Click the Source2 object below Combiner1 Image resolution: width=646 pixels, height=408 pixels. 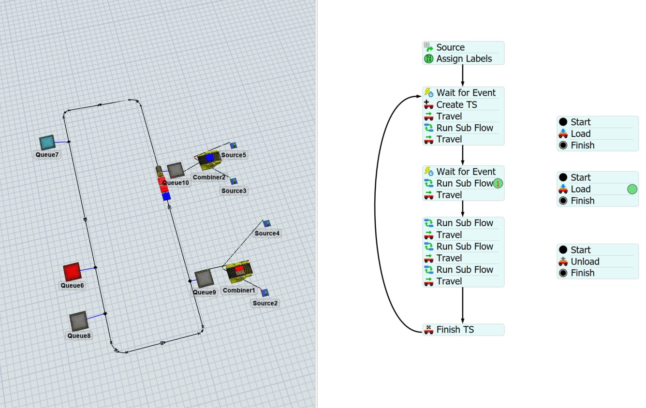click(x=264, y=293)
